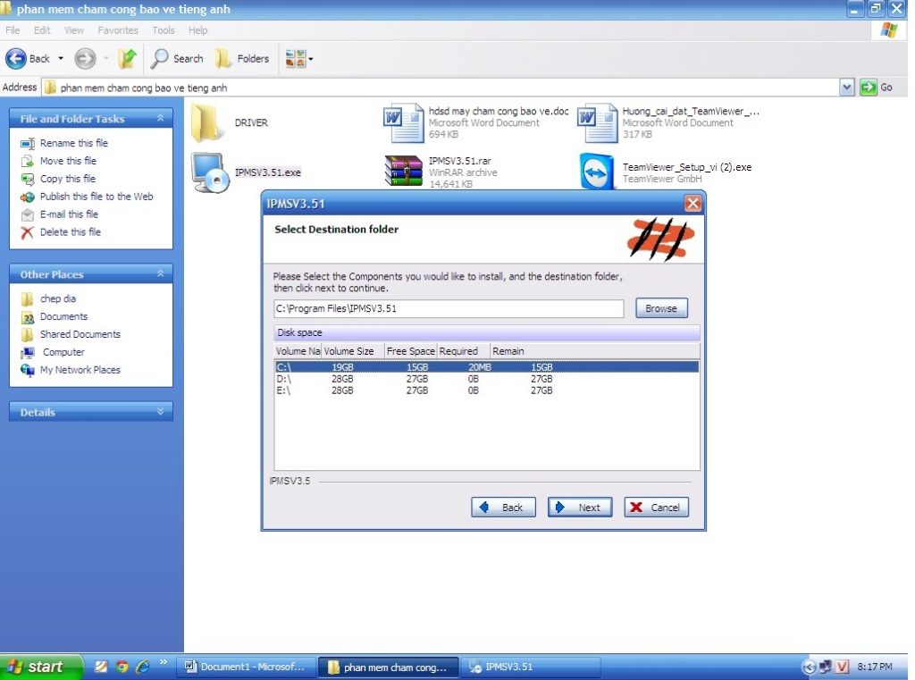915x680 pixels.
Task: Open the Views dropdown in toolbar
Action: (x=298, y=59)
